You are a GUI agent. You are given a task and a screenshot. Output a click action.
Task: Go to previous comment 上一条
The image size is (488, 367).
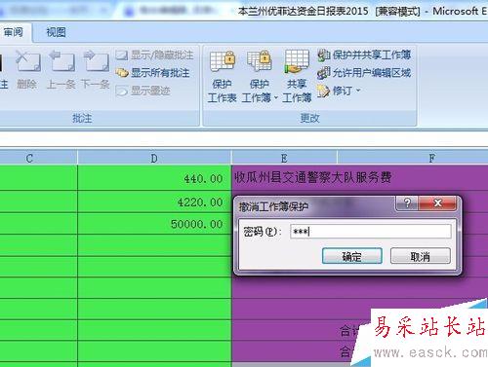tap(61, 70)
